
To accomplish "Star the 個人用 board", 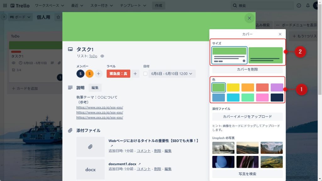I will pyautogui.click(x=58, y=17).
